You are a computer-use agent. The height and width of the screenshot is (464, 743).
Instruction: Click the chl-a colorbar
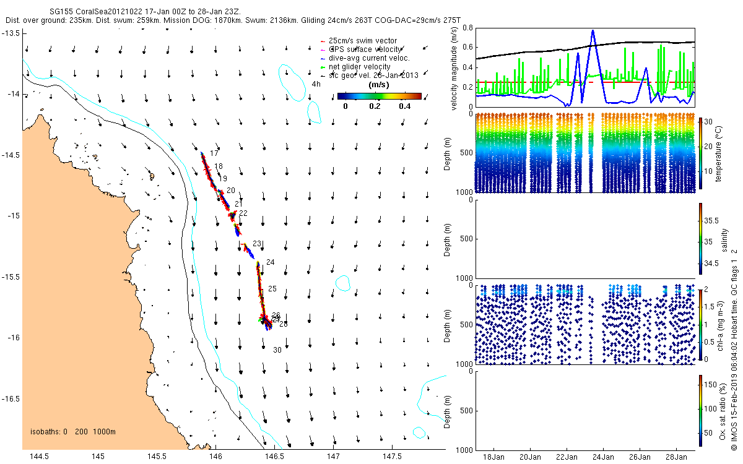point(700,324)
